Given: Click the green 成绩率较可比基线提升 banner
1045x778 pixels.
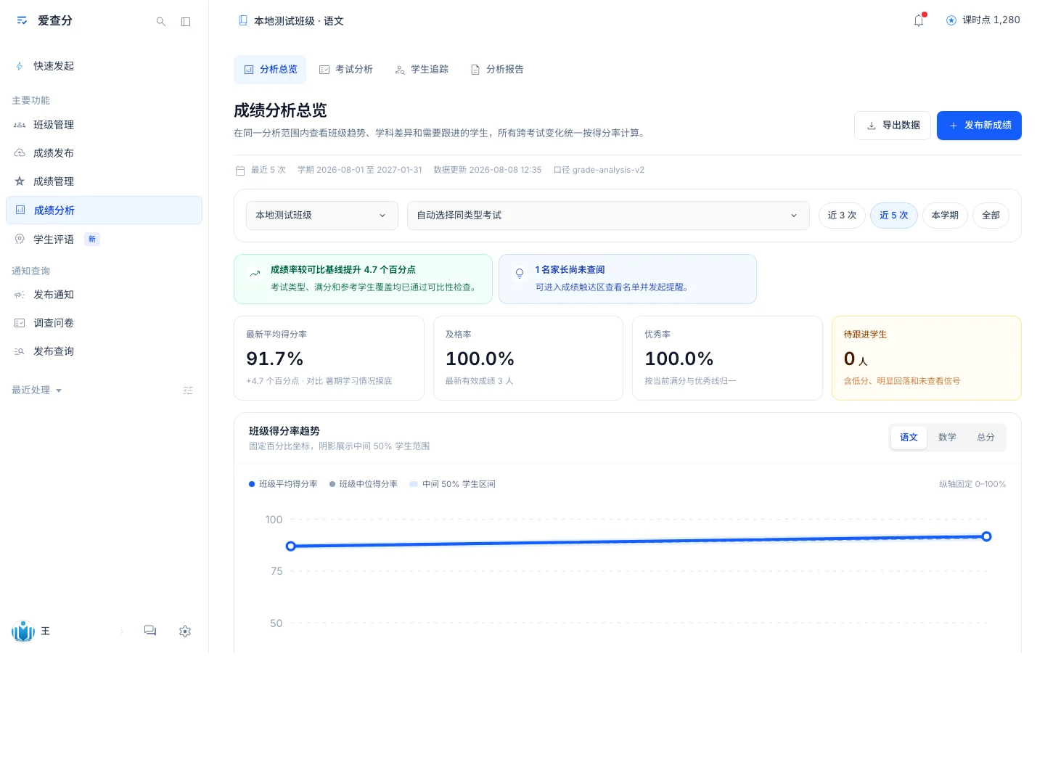Looking at the screenshot, I should coord(363,279).
